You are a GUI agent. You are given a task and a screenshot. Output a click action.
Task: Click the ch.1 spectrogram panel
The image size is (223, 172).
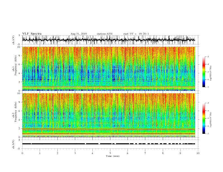[x=108, y=69]
